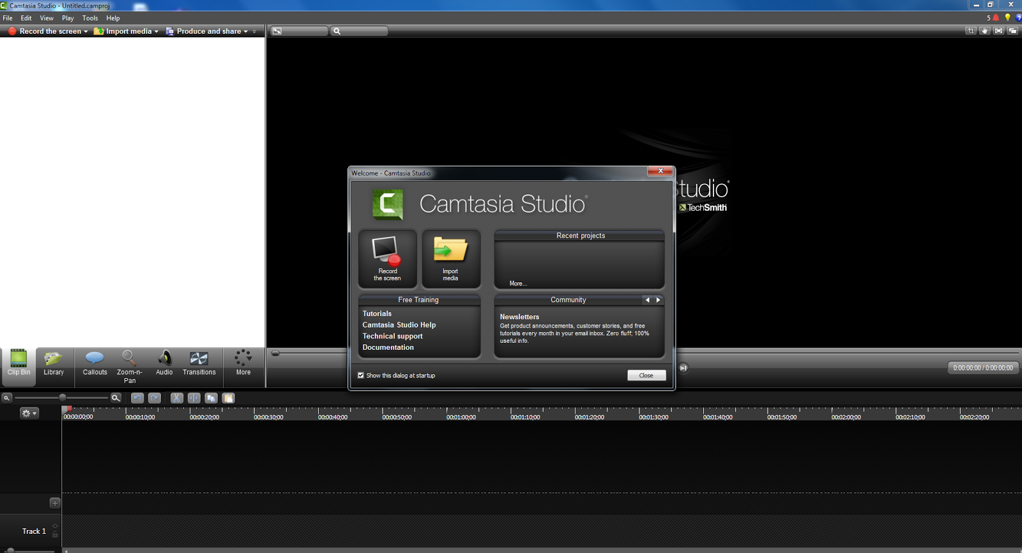Screen dimensions: 1022x553
Task: Zoom out the timeline with small magnifier
Action: [x=6, y=398]
